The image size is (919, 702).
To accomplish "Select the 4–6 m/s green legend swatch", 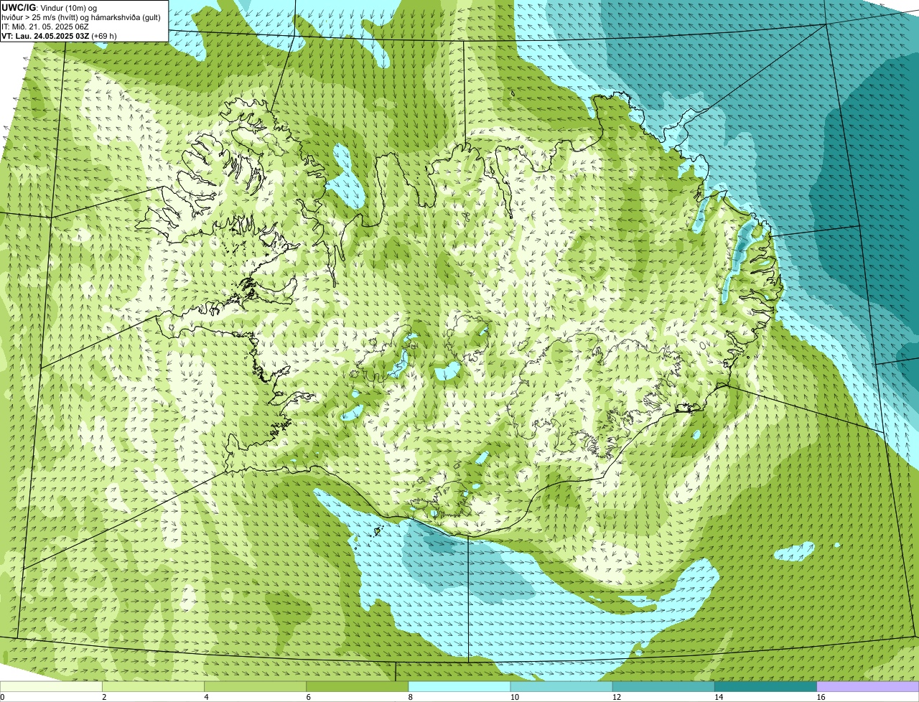I will (256, 687).
